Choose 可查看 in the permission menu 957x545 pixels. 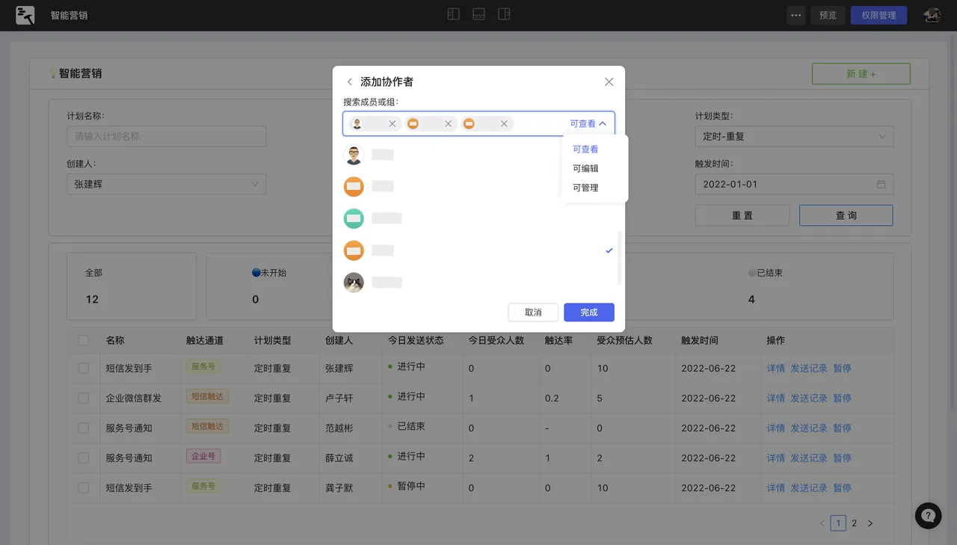click(x=585, y=150)
